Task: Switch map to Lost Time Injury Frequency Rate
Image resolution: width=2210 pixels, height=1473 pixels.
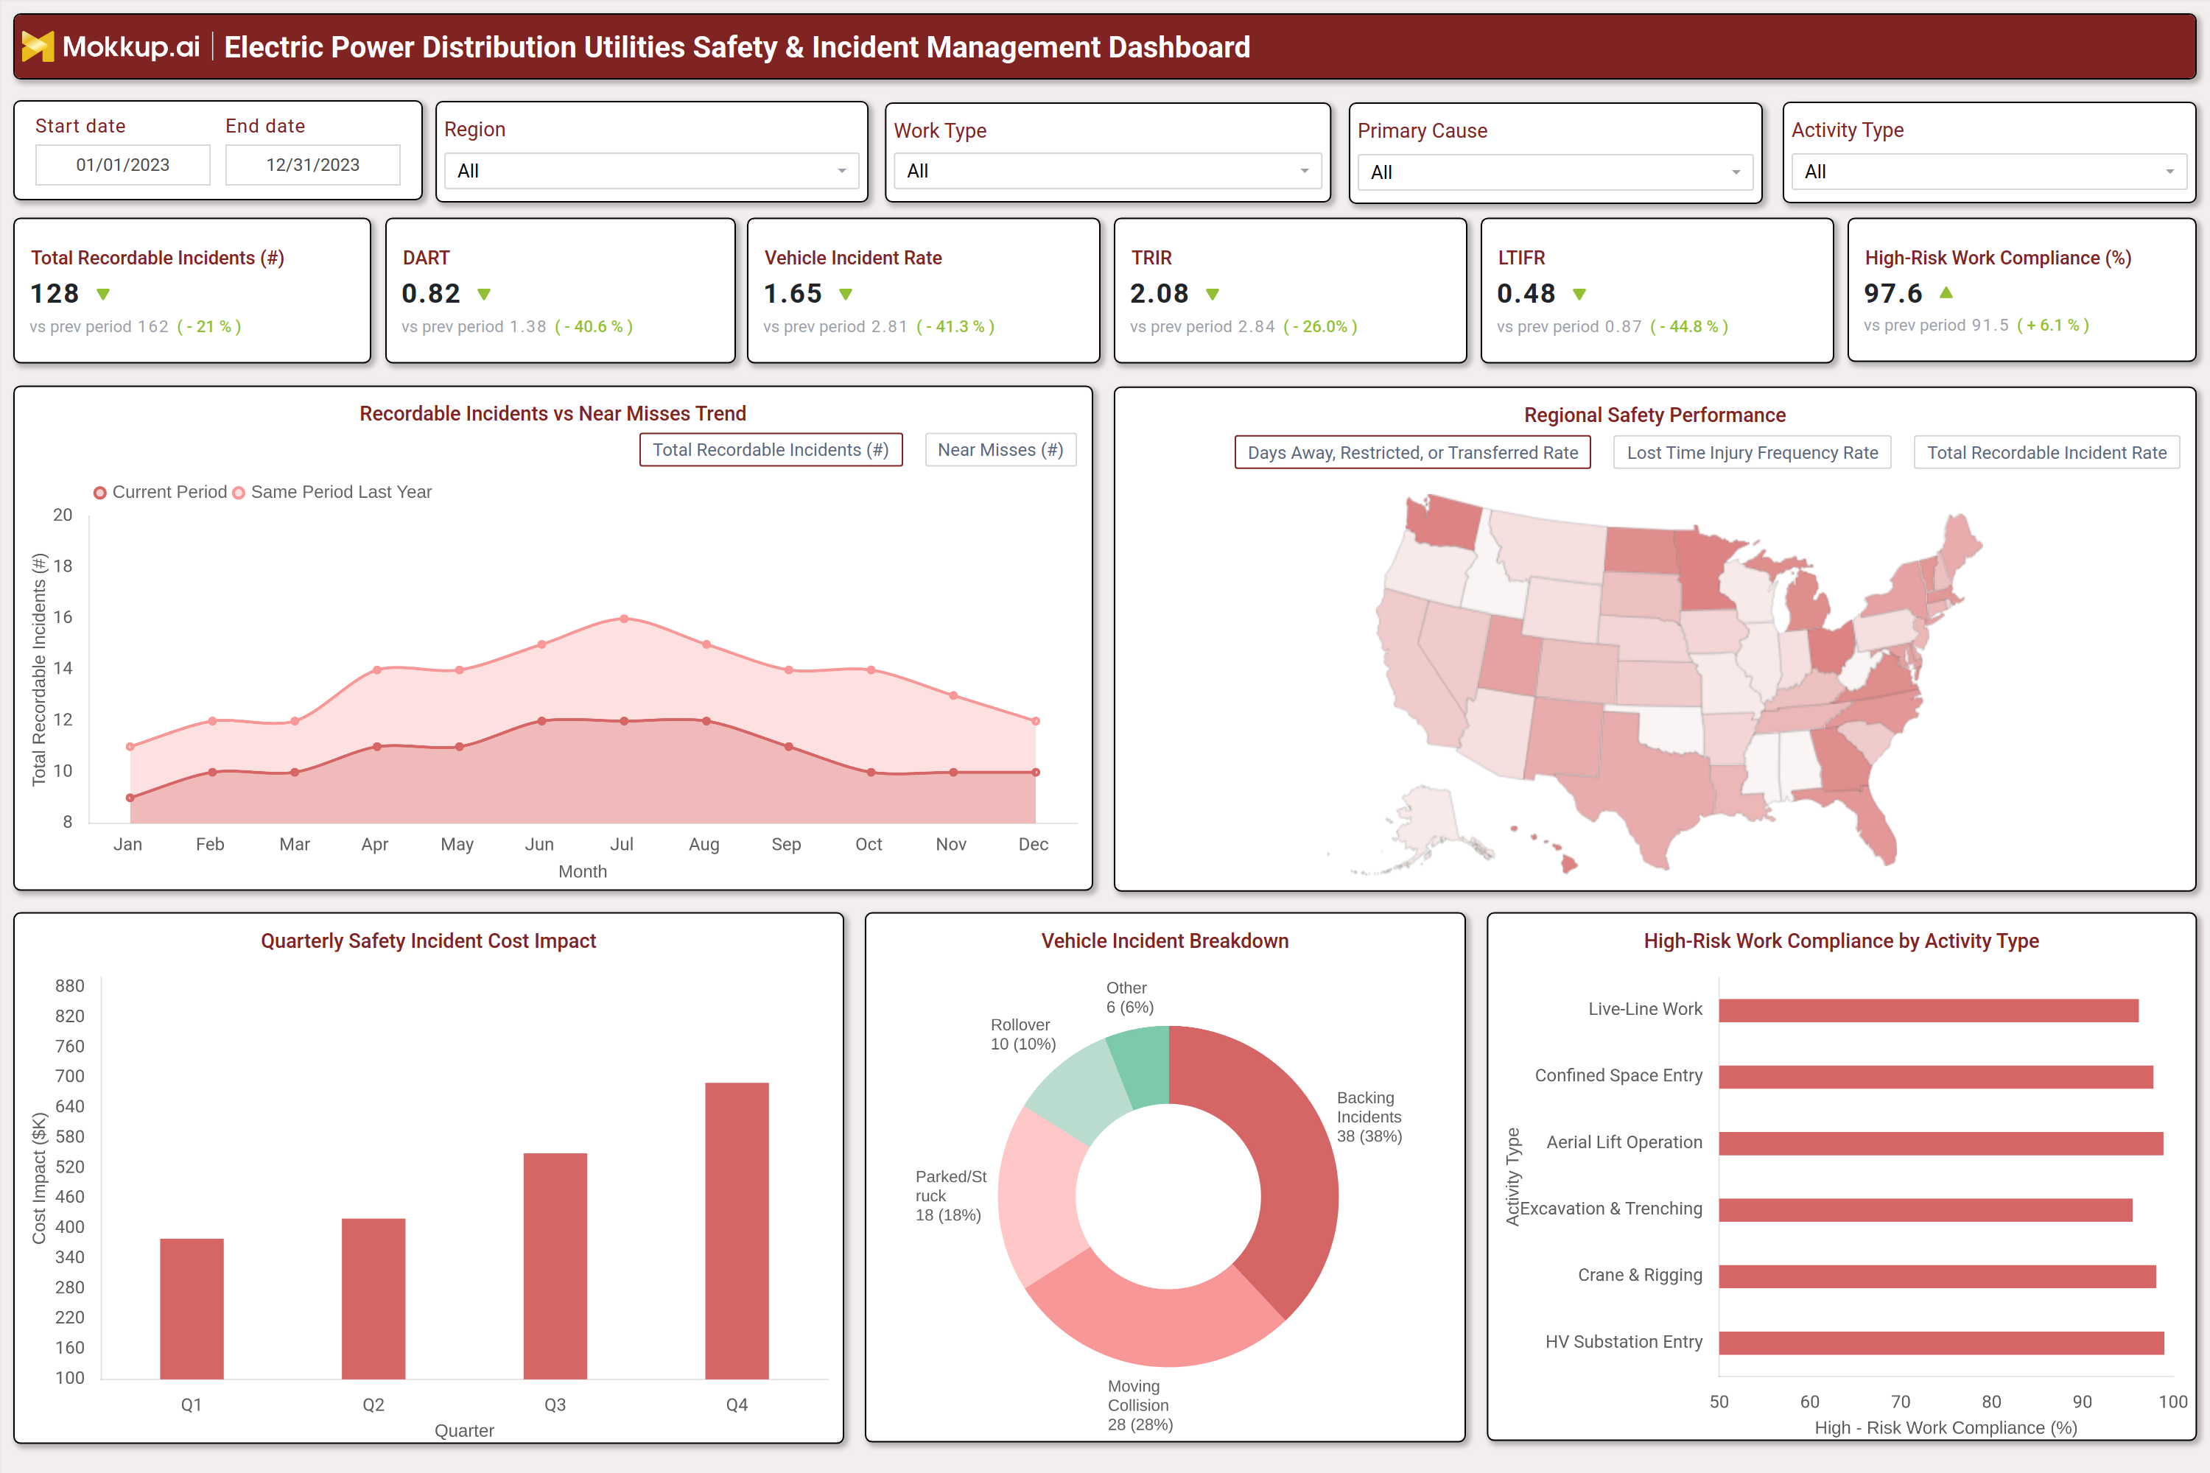Action: click(1753, 453)
